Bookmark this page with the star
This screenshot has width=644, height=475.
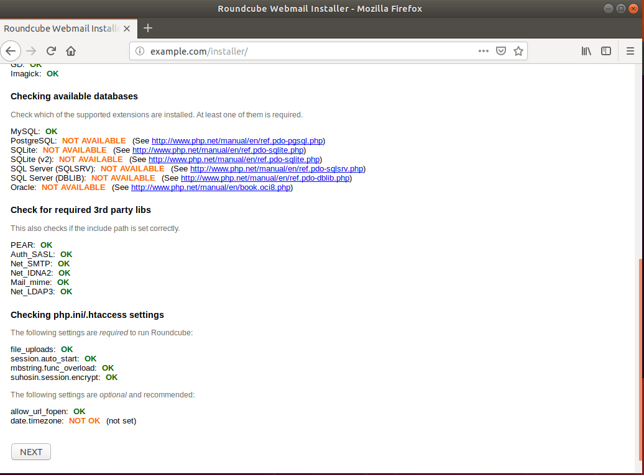tap(518, 51)
